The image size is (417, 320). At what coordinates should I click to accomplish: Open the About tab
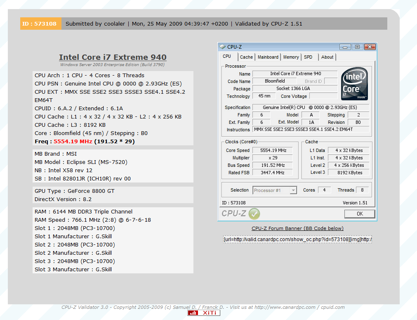(327, 57)
